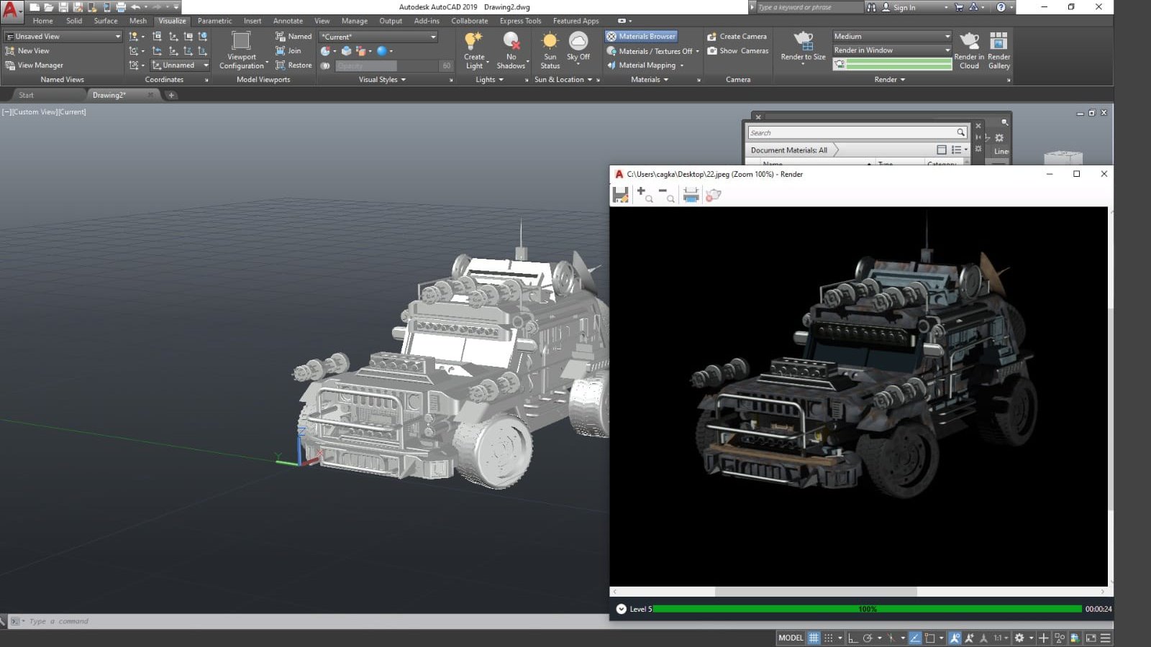Open the Medium render preset dropdown
Screen dimensions: 1151x647
pyautogui.click(x=947, y=36)
